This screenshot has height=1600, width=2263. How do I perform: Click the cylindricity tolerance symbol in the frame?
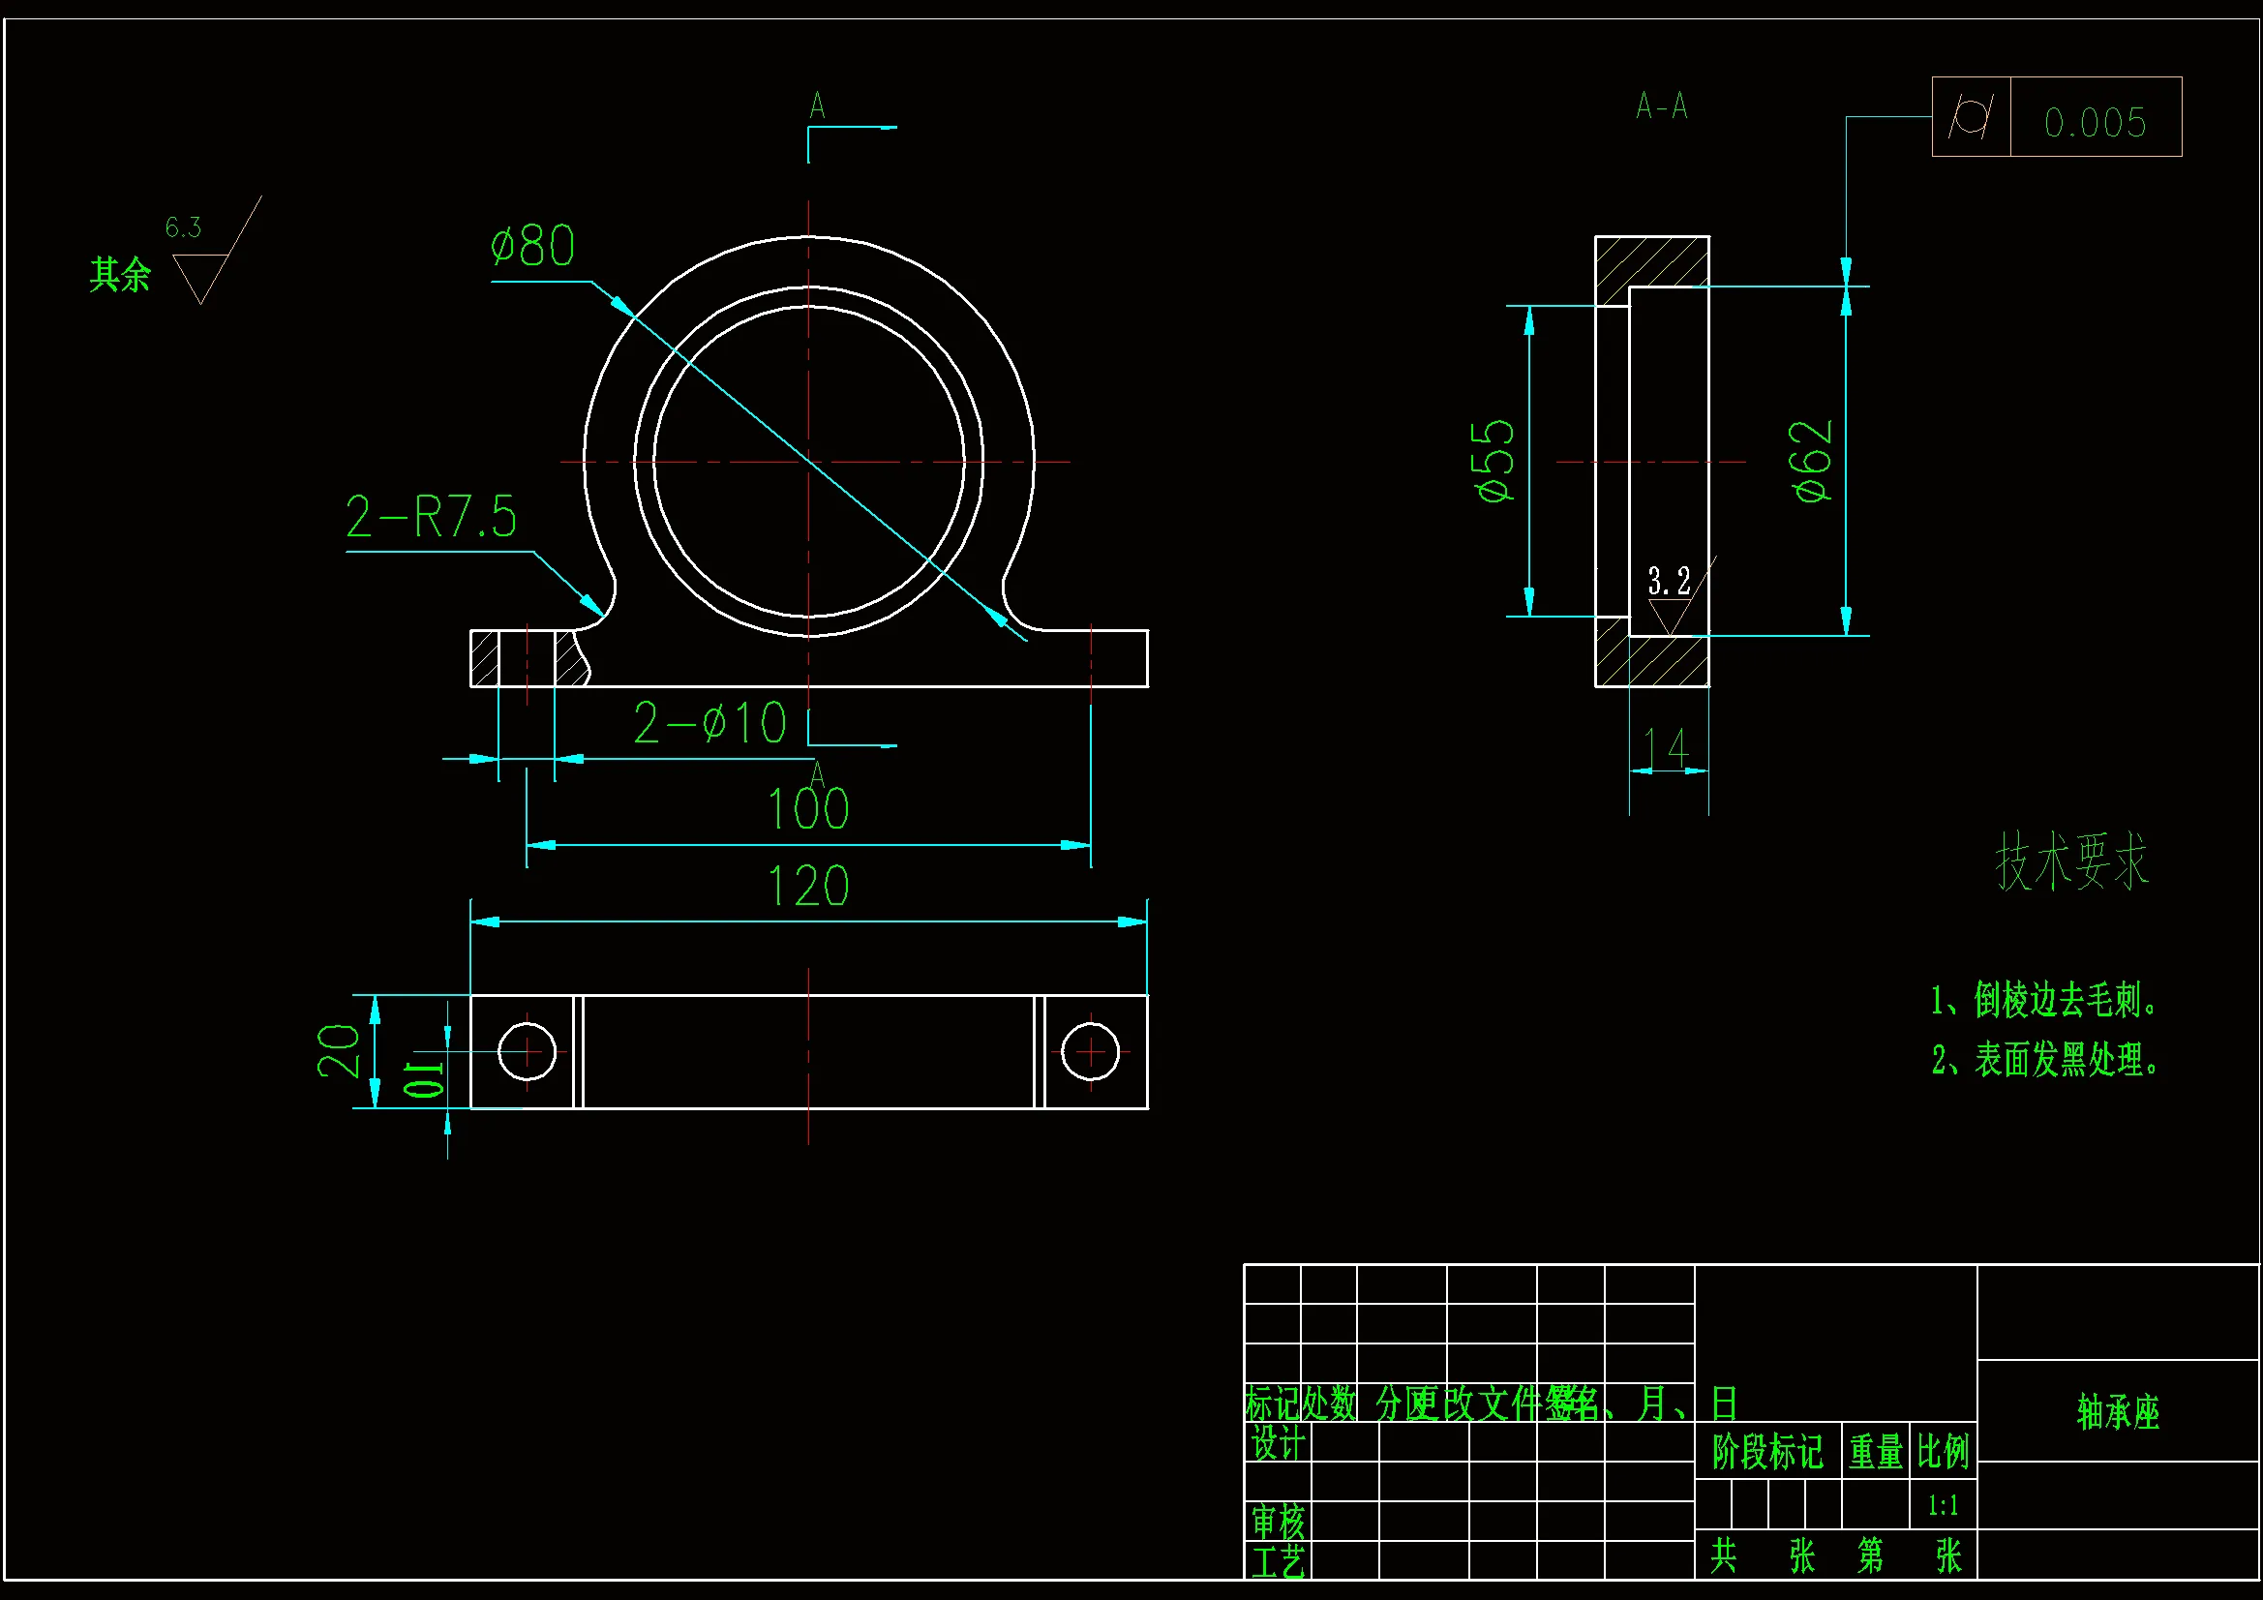coord(1972,116)
